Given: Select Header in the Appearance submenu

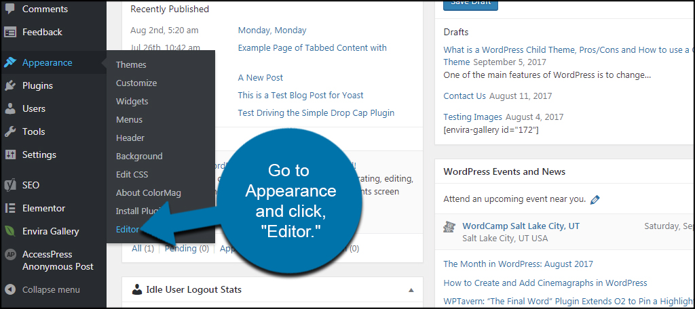Looking at the screenshot, I should [130, 138].
